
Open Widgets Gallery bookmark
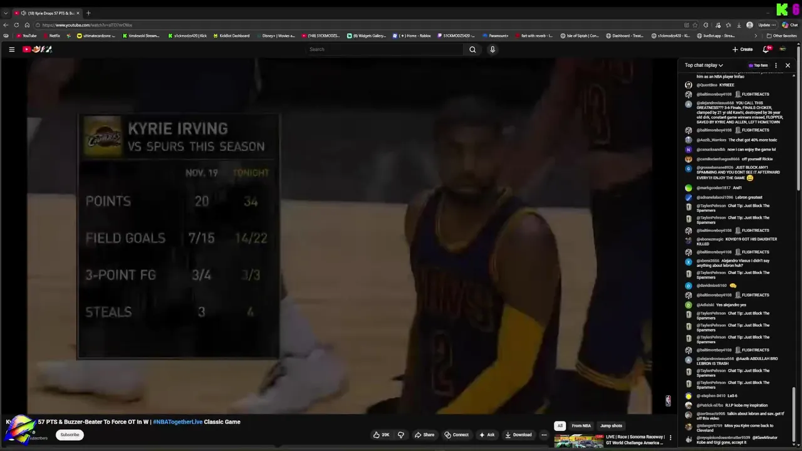[367, 36]
